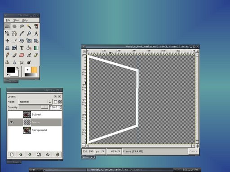Select the Blur/Sharpen droplet tool
Image resolution: width=230 pixels, height=172 pixels.
(x=14, y=62)
